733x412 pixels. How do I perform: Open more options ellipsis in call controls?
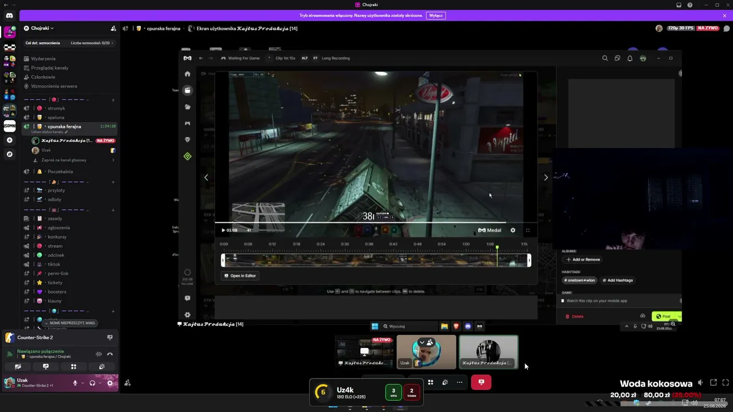tap(459, 382)
